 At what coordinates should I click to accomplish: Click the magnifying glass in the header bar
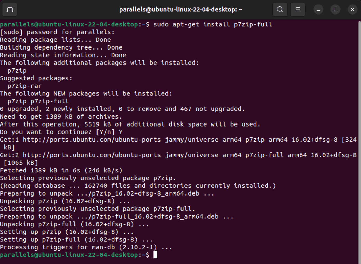pos(280,9)
